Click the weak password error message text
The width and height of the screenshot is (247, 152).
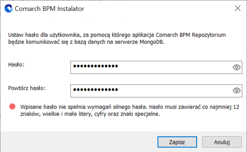pos(129,110)
